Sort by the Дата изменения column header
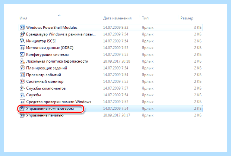The height and width of the screenshot is (156, 231). click(x=117, y=18)
